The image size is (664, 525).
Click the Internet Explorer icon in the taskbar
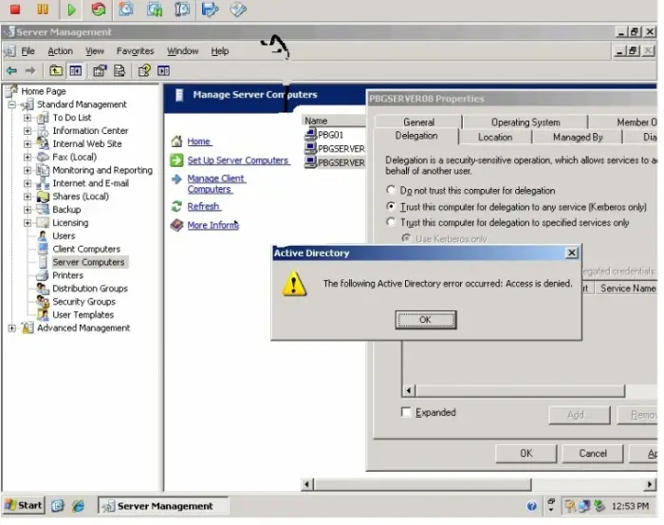(79, 505)
